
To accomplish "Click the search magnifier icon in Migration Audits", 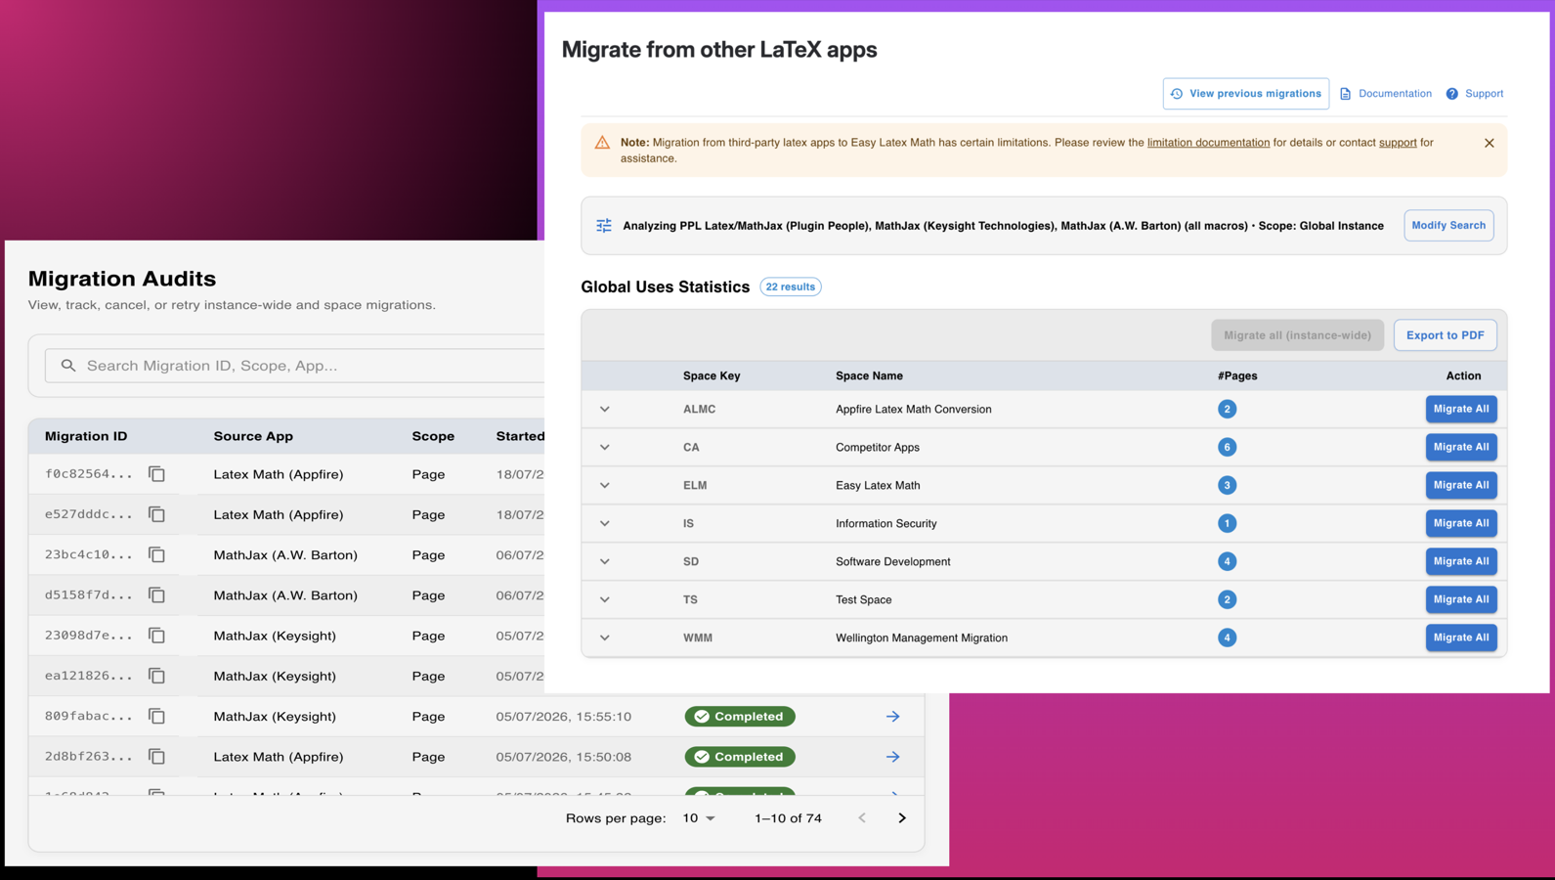I will (x=68, y=366).
